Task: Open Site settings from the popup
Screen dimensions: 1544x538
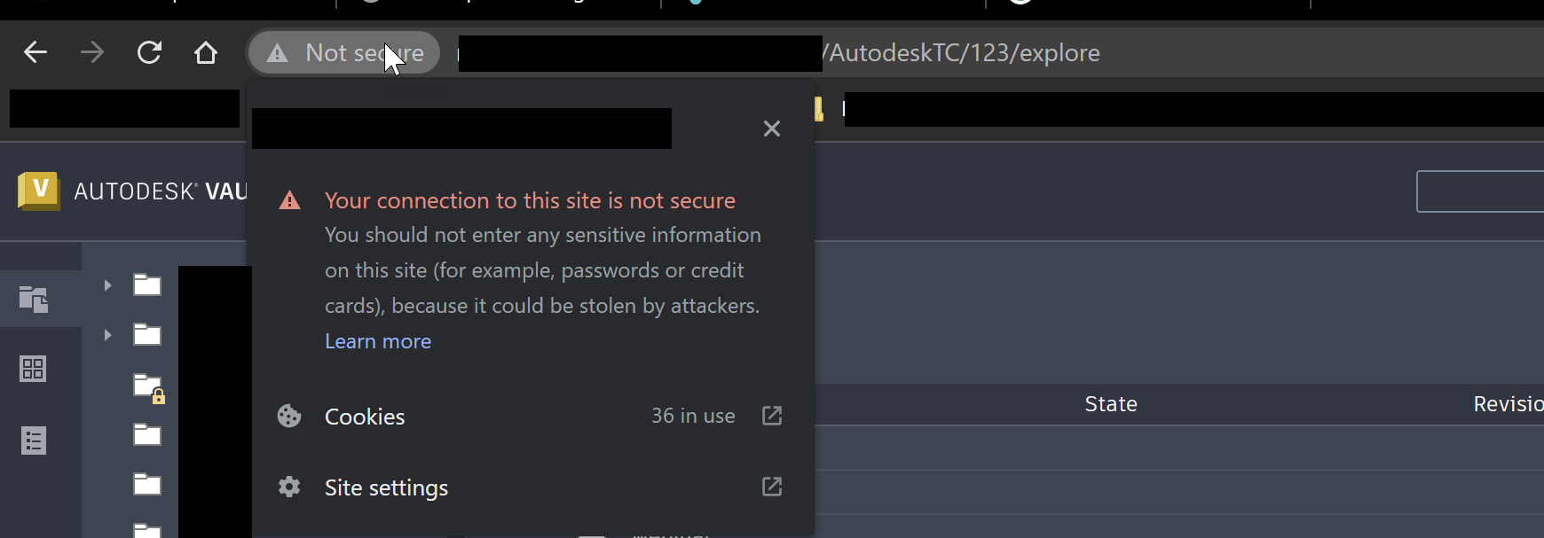Action: pos(385,487)
